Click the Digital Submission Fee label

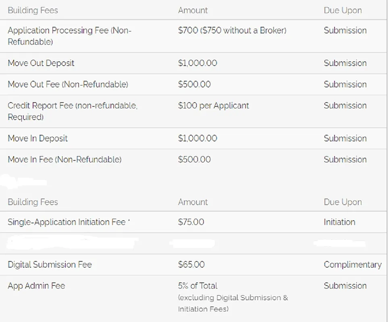[x=50, y=265]
